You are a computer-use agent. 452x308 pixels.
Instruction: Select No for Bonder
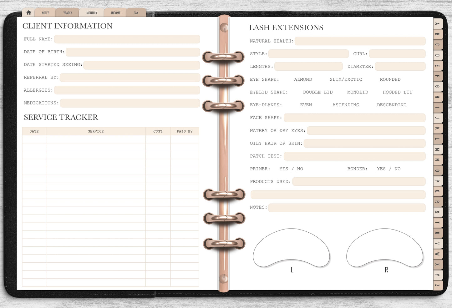pos(398,169)
